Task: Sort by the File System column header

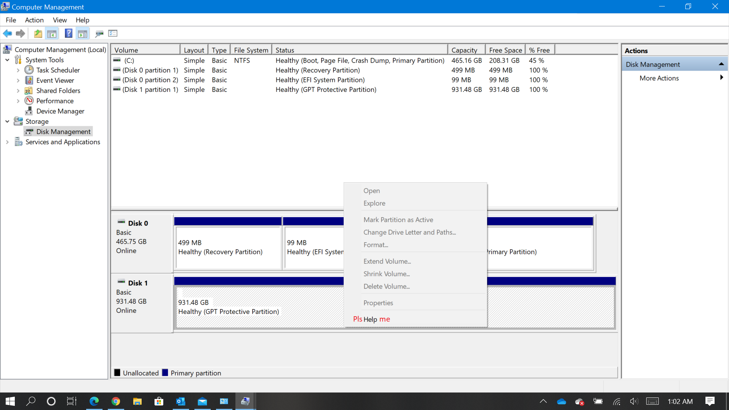Action: tap(251, 50)
